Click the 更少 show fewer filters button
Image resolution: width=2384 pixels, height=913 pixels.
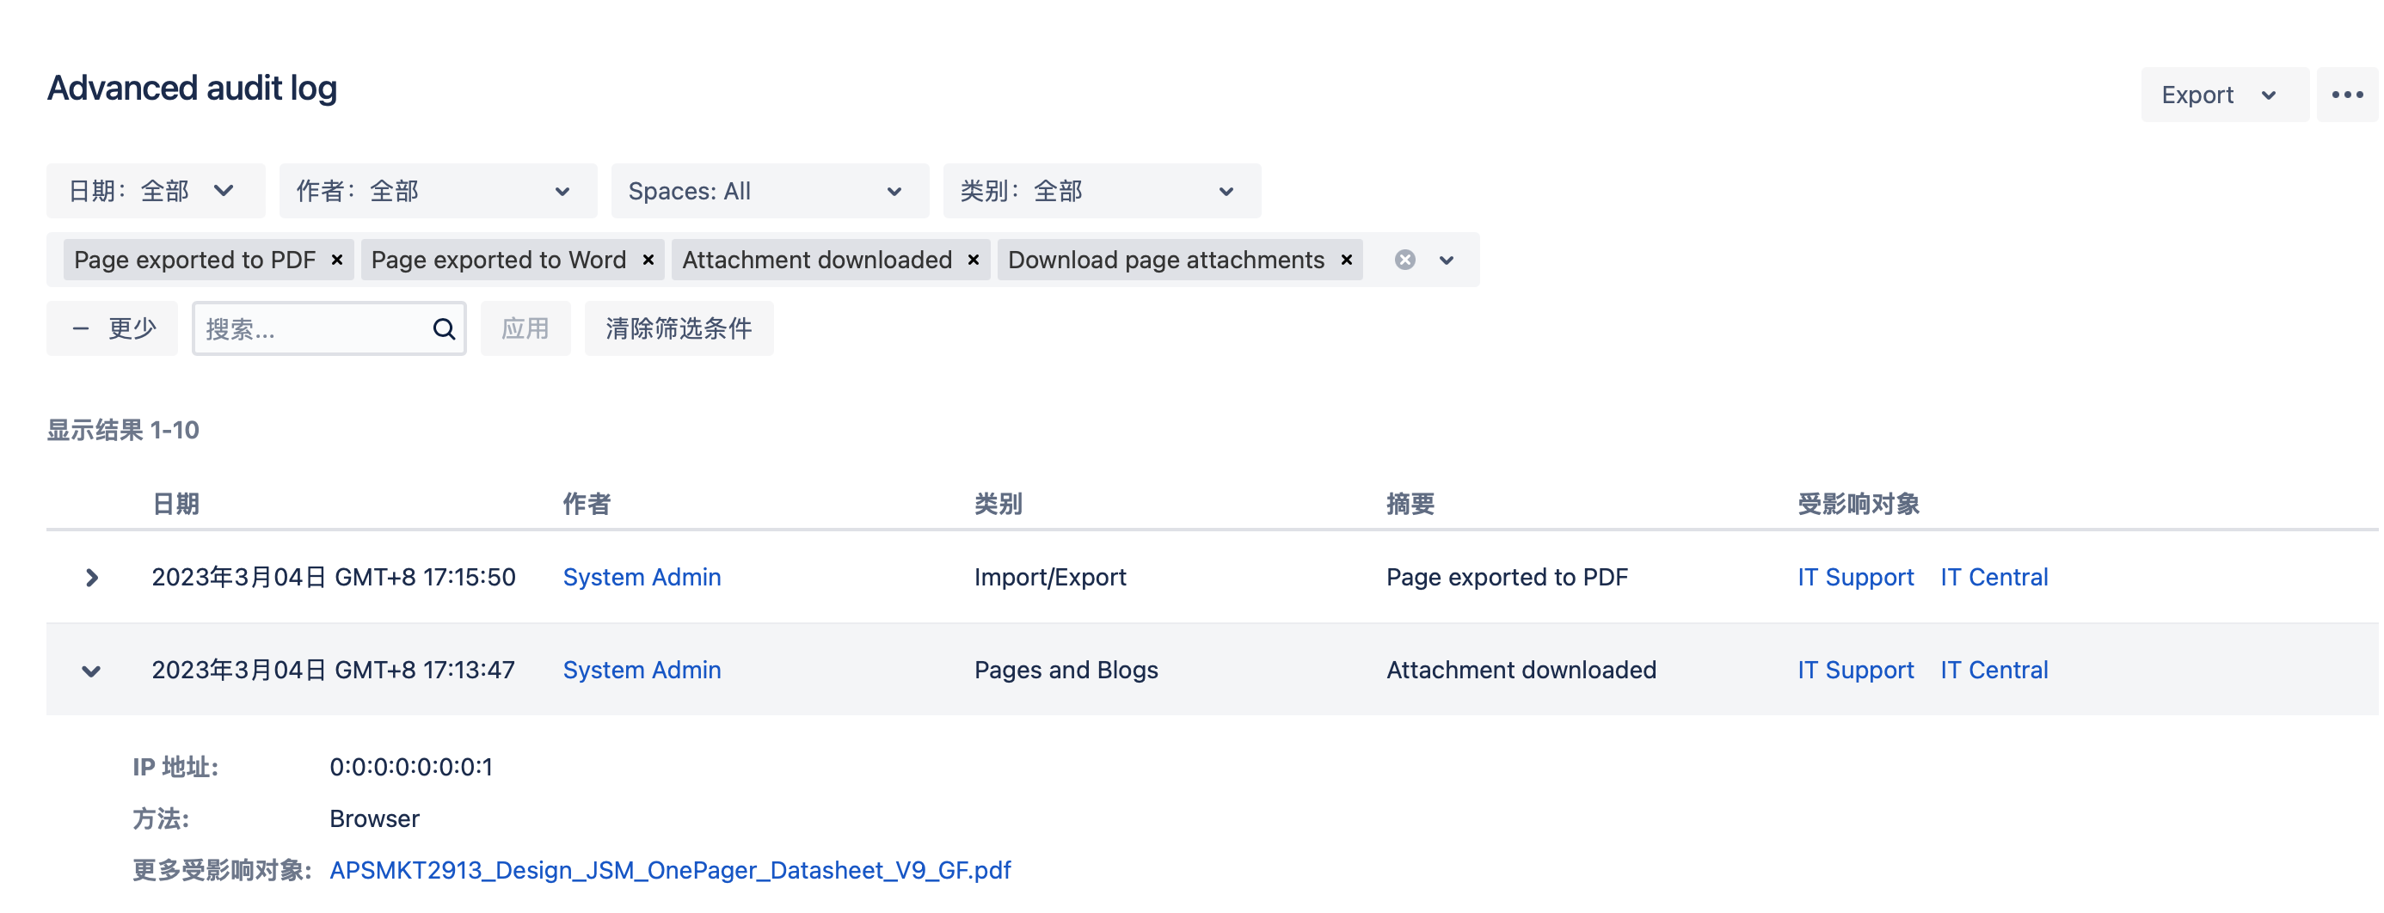click(112, 329)
